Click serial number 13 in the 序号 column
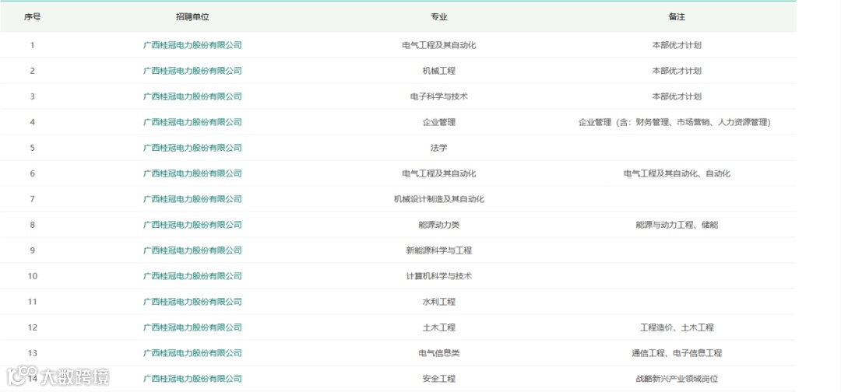 click(32, 353)
